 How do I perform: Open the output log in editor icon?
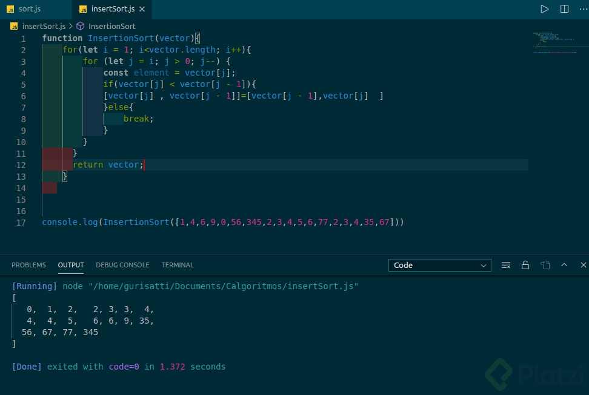click(545, 265)
